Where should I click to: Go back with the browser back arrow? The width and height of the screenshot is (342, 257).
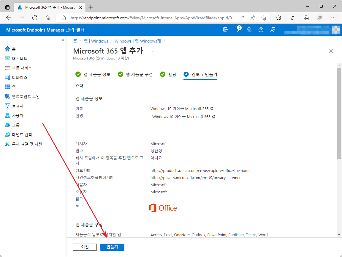(x=9, y=18)
